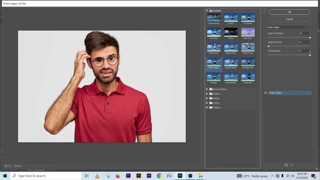Image resolution: width=320 pixels, height=180 pixels.
Task: Click the Edge Intensity value field
Action: (x=304, y=42)
